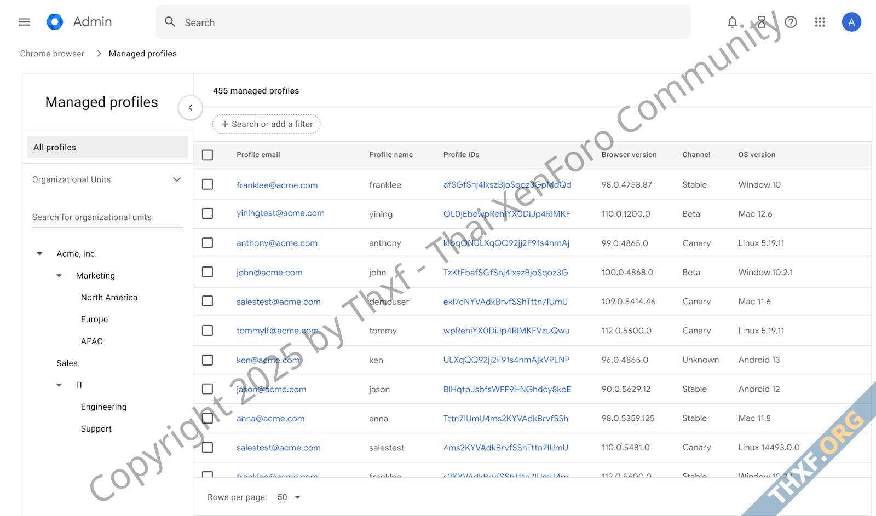Select All profiles in the sidebar
The height and width of the screenshot is (516, 876).
pos(107,147)
